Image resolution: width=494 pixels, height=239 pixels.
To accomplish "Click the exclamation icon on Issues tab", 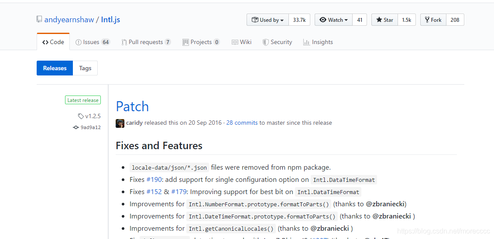I will (79, 42).
